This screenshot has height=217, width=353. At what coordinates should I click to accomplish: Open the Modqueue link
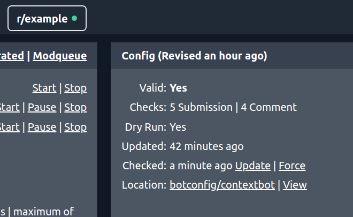tap(60, 56)
